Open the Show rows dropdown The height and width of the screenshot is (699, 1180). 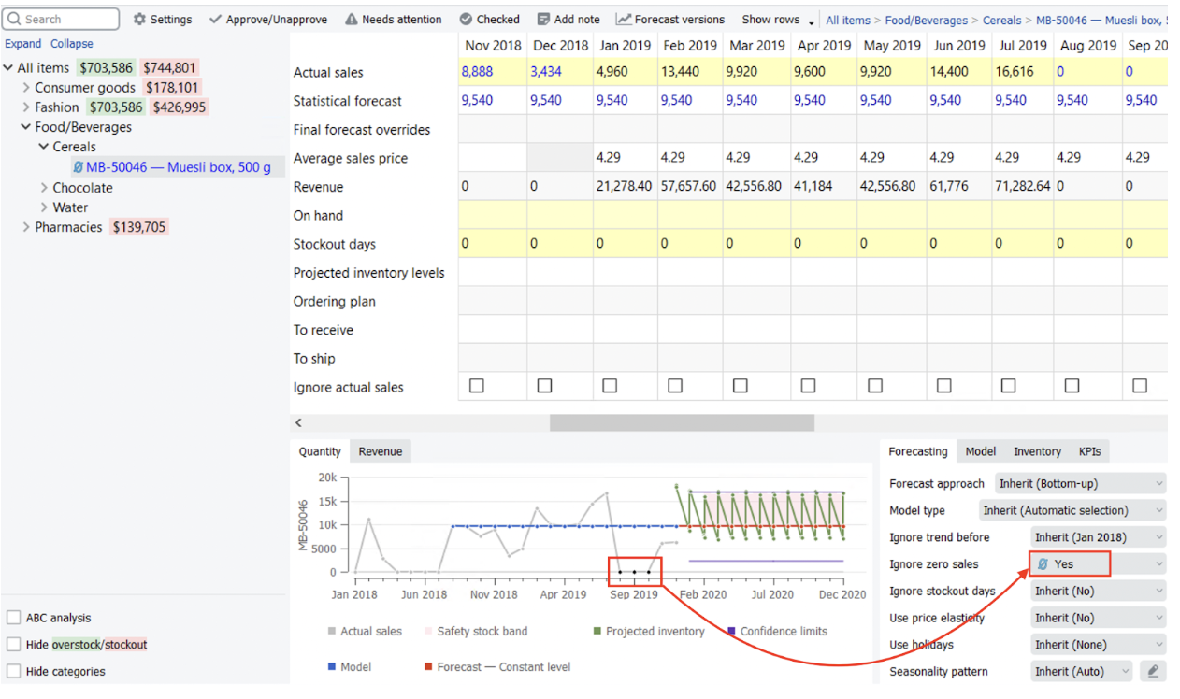click(x=778, y=20)
